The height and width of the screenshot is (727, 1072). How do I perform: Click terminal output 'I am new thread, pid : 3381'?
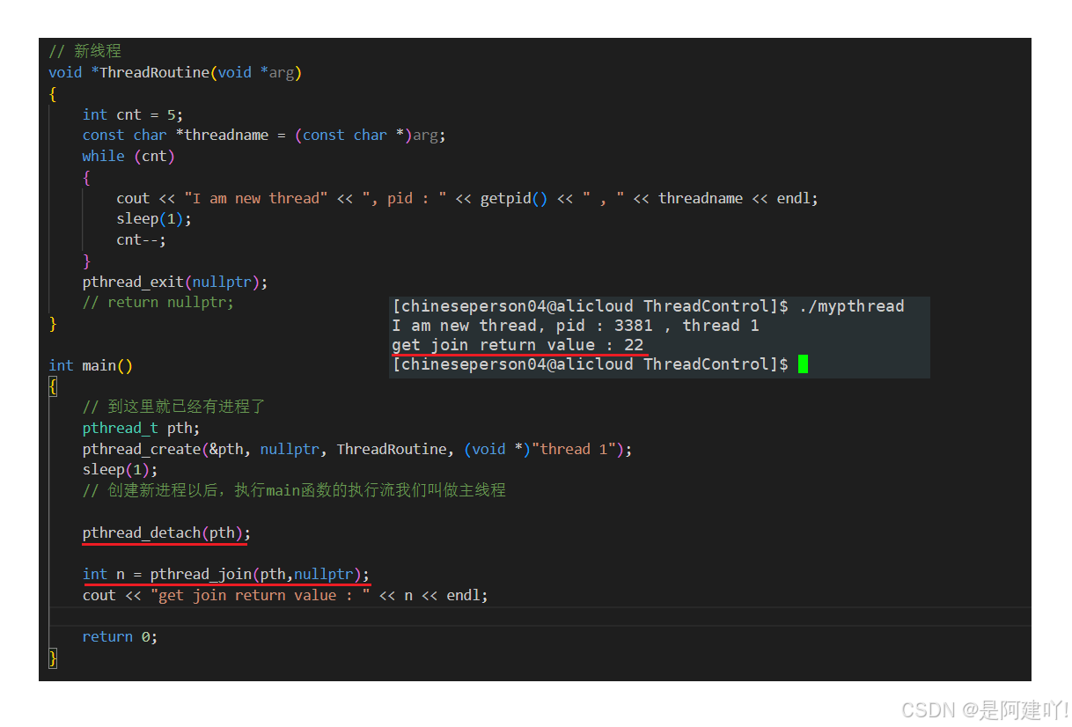point(523,326)
